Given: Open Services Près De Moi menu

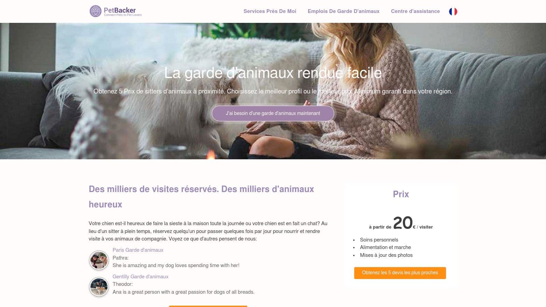Looking at the screenshot, I should click(270, 11).
